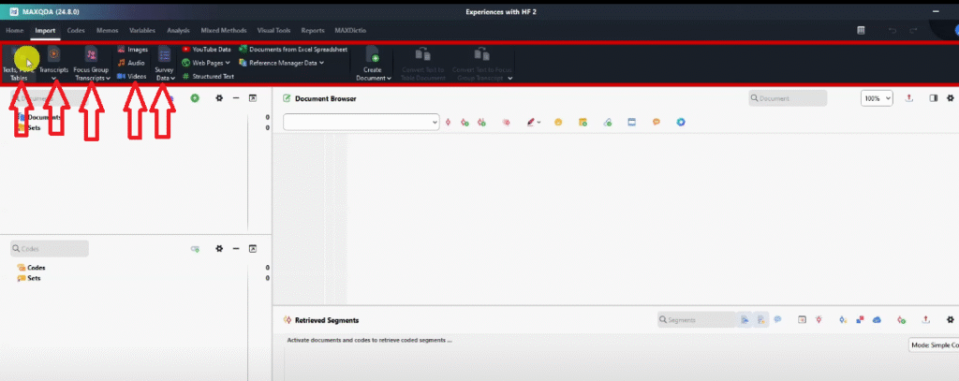Export the displayed document
Image resolution: width=959 pixels, height=381 pixels.
tap(908, 98)
